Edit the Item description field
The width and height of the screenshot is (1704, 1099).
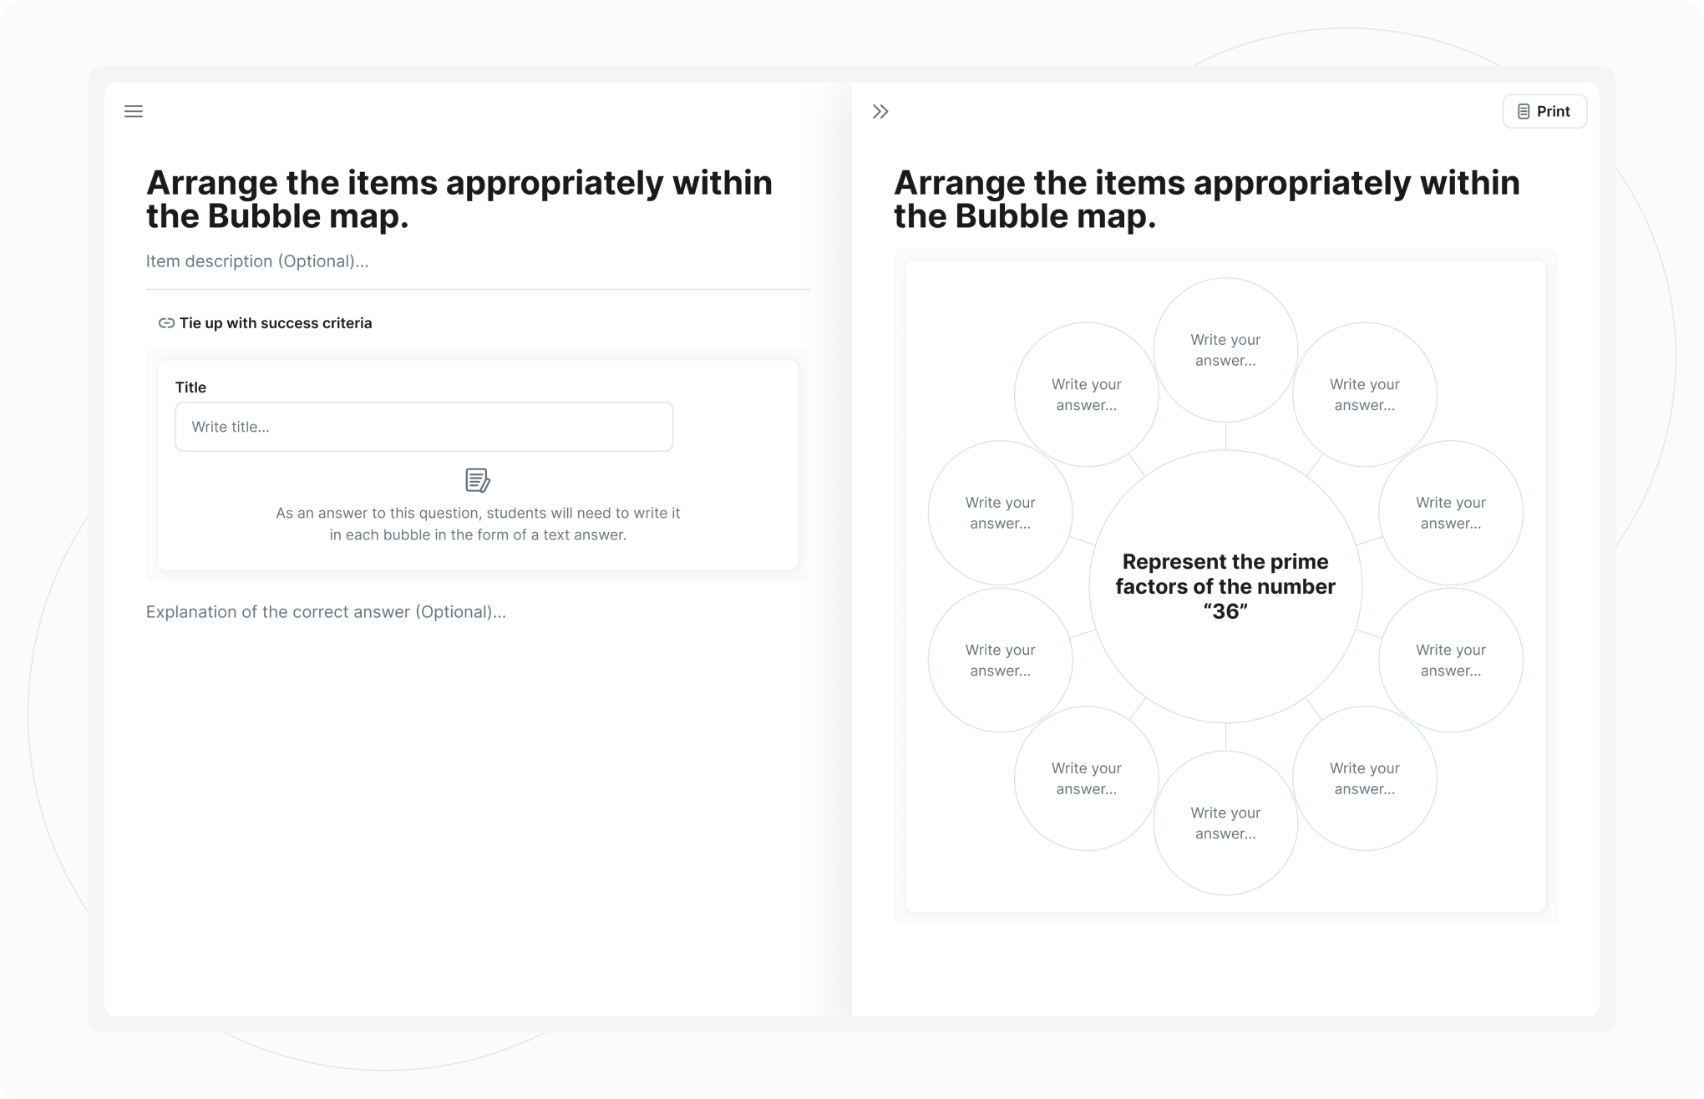[478, 261]
